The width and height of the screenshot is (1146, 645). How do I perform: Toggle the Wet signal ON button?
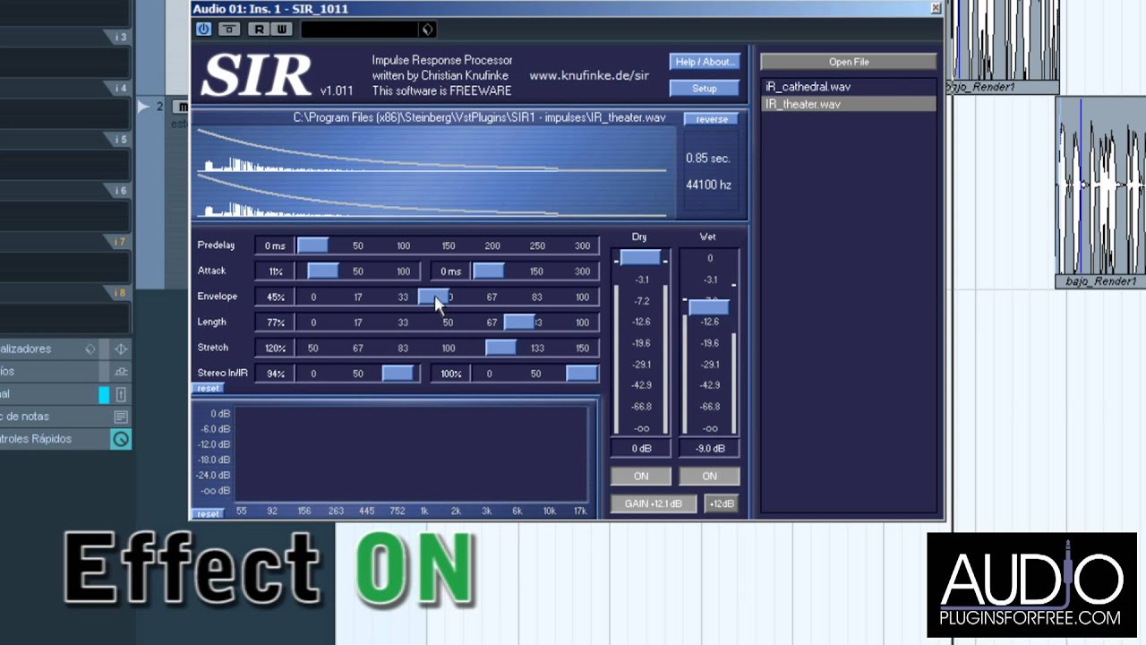click(709, 476)
